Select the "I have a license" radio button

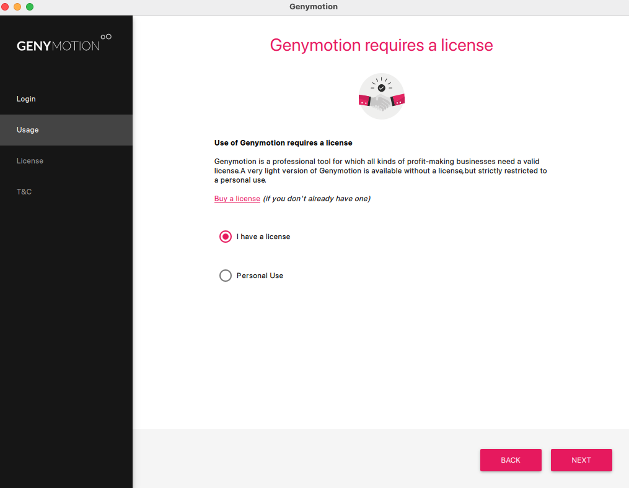point(226,237)
